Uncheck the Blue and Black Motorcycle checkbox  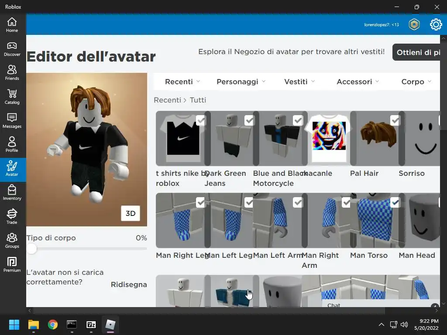pyautogui.click(x=298, y=120)
